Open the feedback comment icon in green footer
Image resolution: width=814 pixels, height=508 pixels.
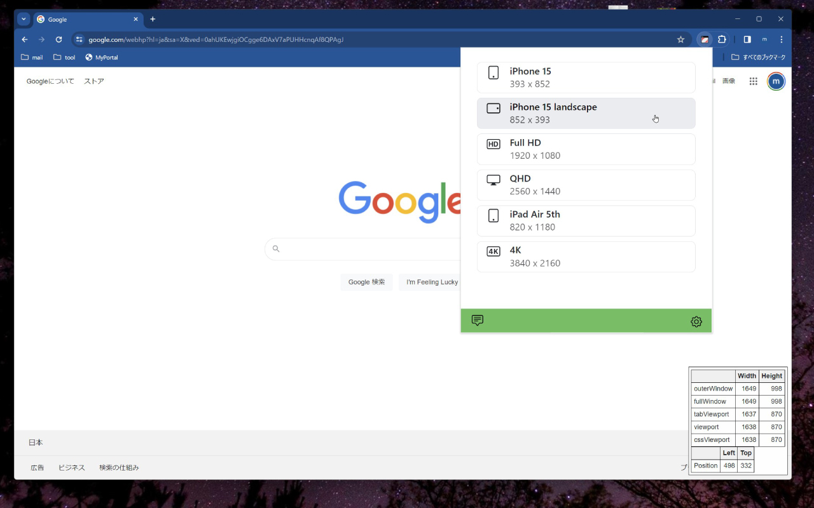click(478, 321)
